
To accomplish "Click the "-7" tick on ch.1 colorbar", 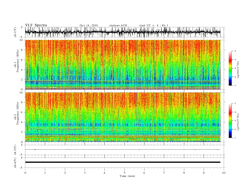I will tap(234, 86).
